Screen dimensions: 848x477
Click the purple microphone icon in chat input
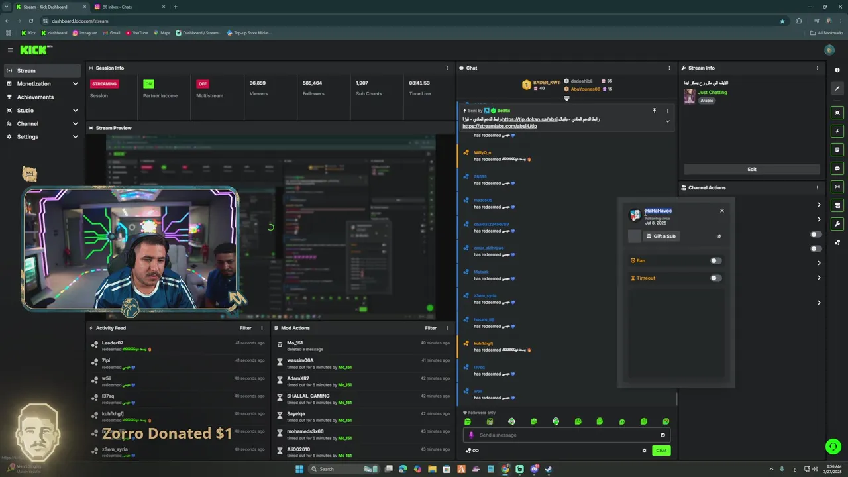coord(472,435)
